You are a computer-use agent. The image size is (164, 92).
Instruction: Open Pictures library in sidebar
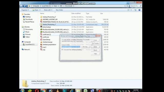[x=28, y=34]
